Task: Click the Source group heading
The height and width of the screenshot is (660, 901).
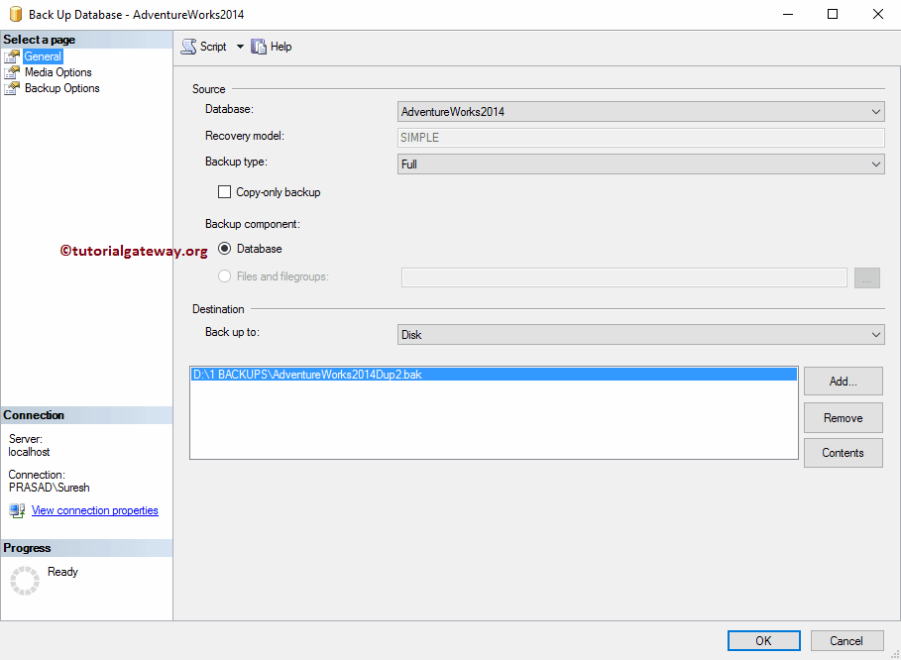Action: pyautogui.click(x=208, y=89)
